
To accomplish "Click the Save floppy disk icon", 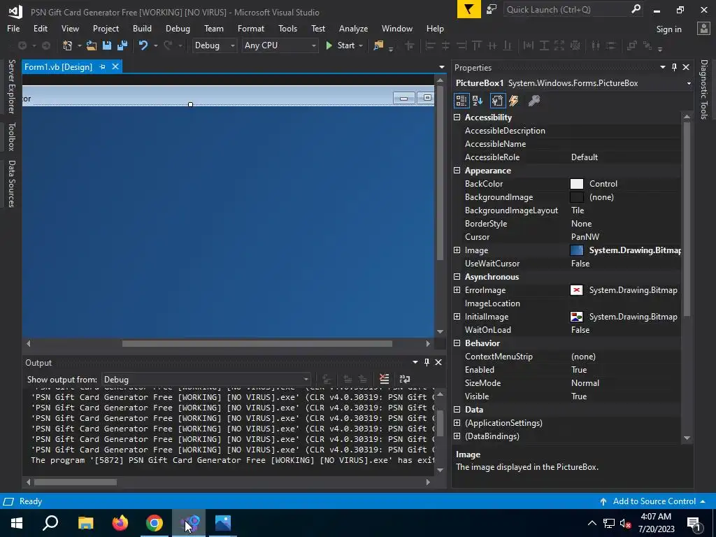I will 107,45.
